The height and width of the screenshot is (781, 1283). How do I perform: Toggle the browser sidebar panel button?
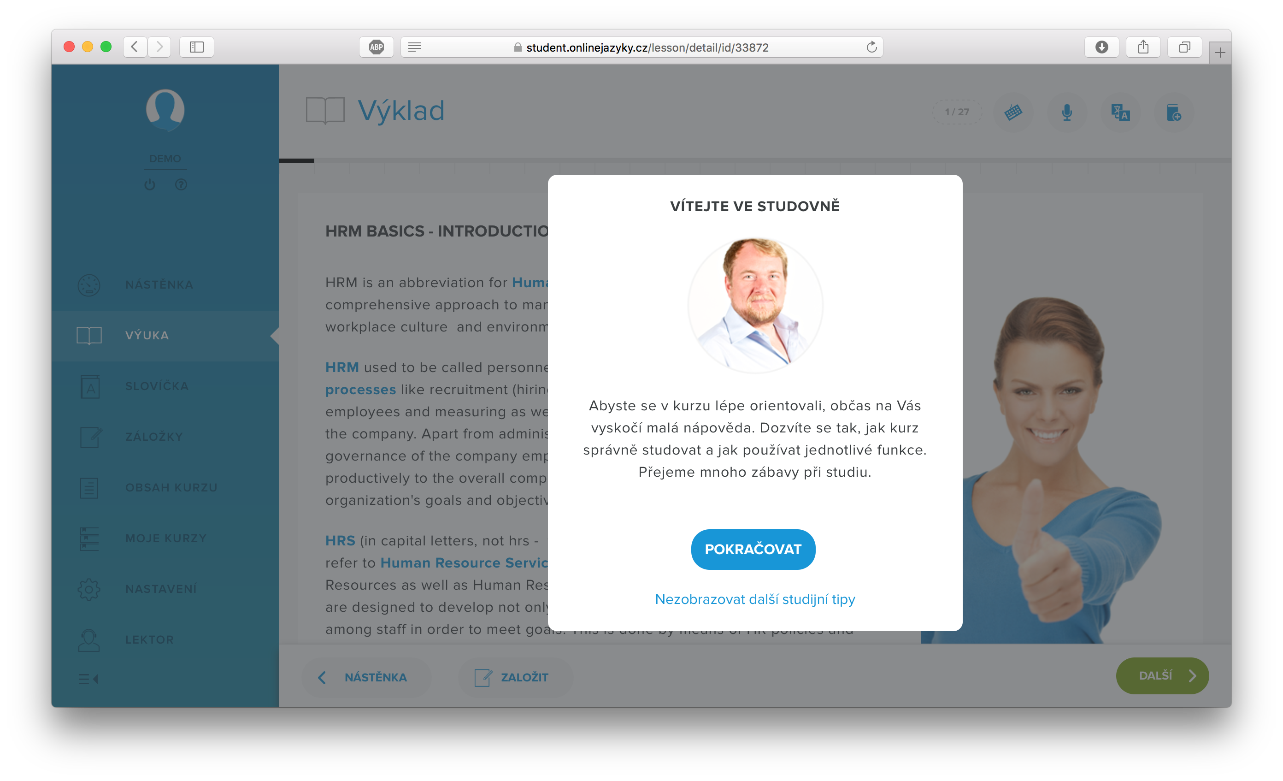click(196, 47)
